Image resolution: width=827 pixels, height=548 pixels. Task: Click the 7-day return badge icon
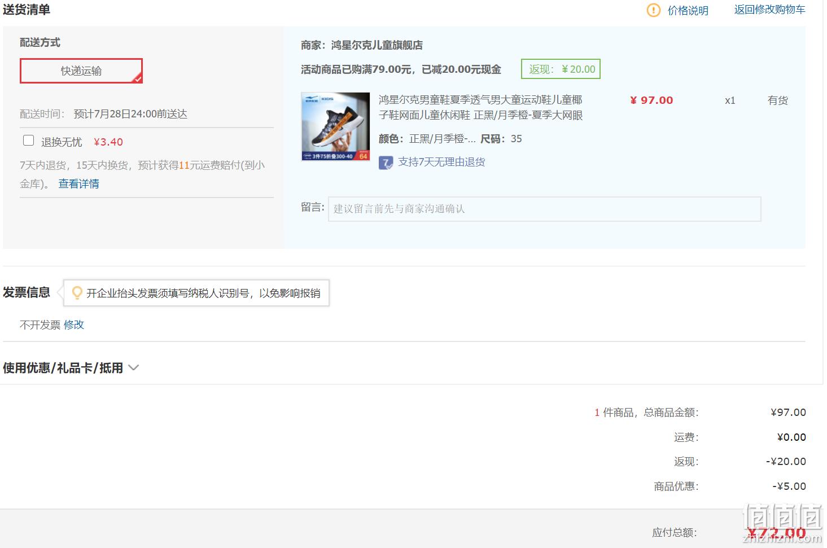386,163
